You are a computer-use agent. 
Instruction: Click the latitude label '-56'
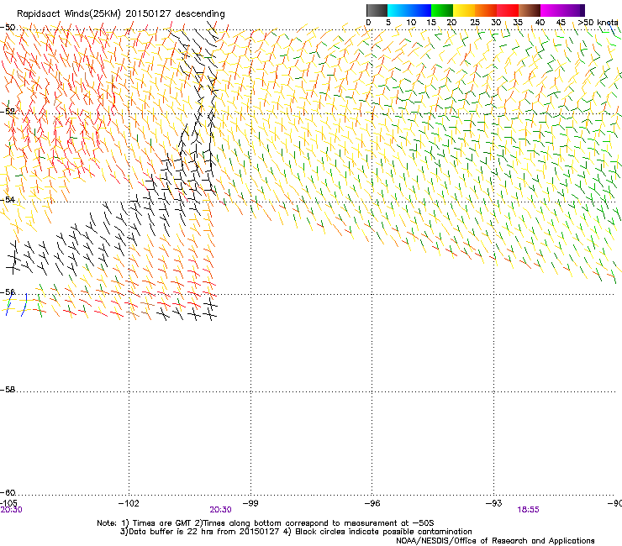point(8,292)
